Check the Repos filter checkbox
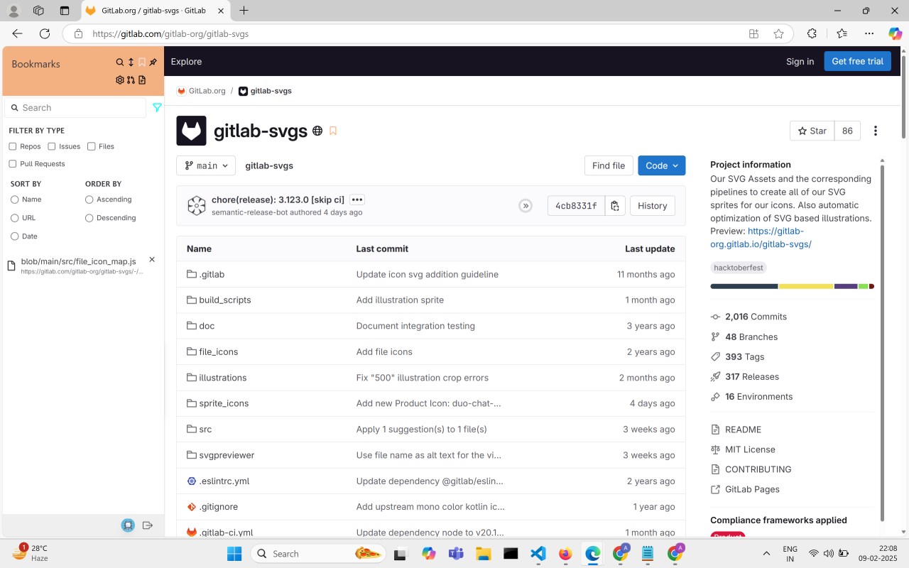The height and width of the screenshot is (568, 909). pyautogui.click(x=13, y=146)
